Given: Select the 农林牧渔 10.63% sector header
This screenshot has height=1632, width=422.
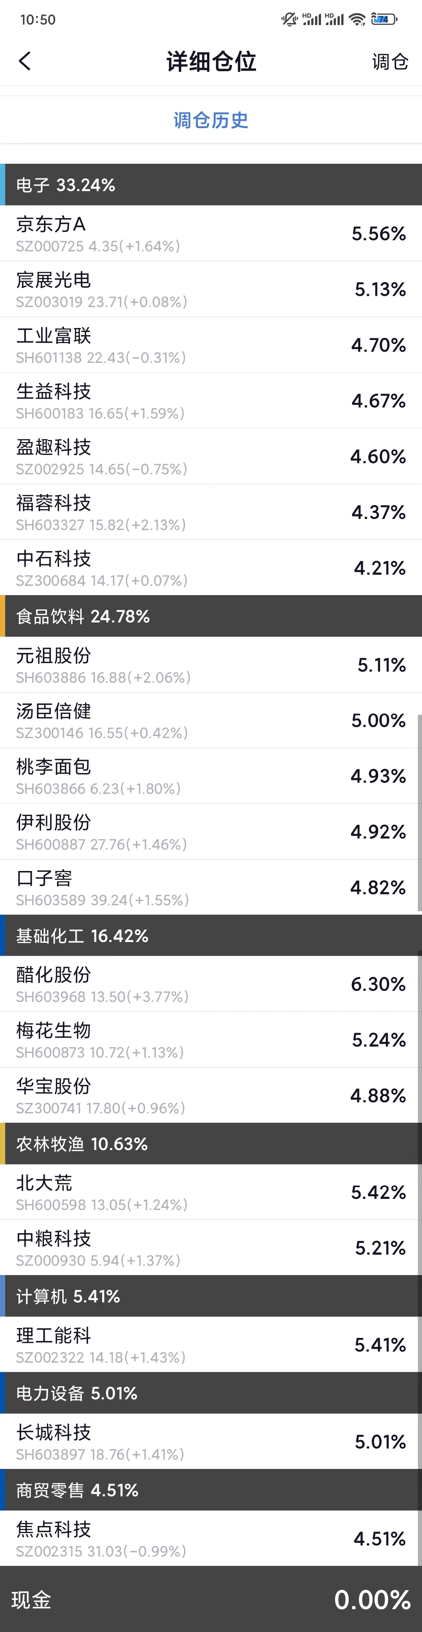Looking at the screenshot, I should [211, 1144].
